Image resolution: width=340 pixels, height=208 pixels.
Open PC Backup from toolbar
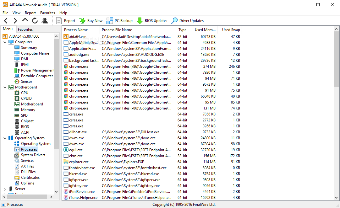click(x=119, y=21)
